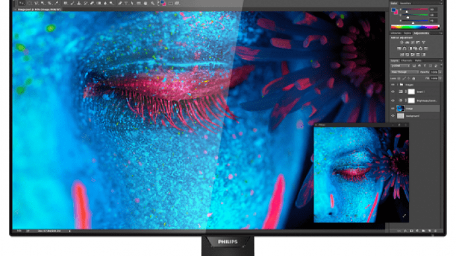Image resolution: width=456 pixels, height=256 pixels.
Task: Click Add layer mask icon below layers
Action: (x=412, y=231)
